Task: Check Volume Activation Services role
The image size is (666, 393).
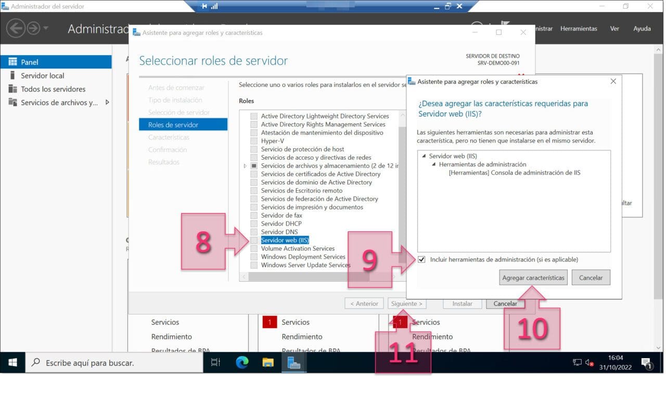Action: pyautogui.click(x=254, y=248)
